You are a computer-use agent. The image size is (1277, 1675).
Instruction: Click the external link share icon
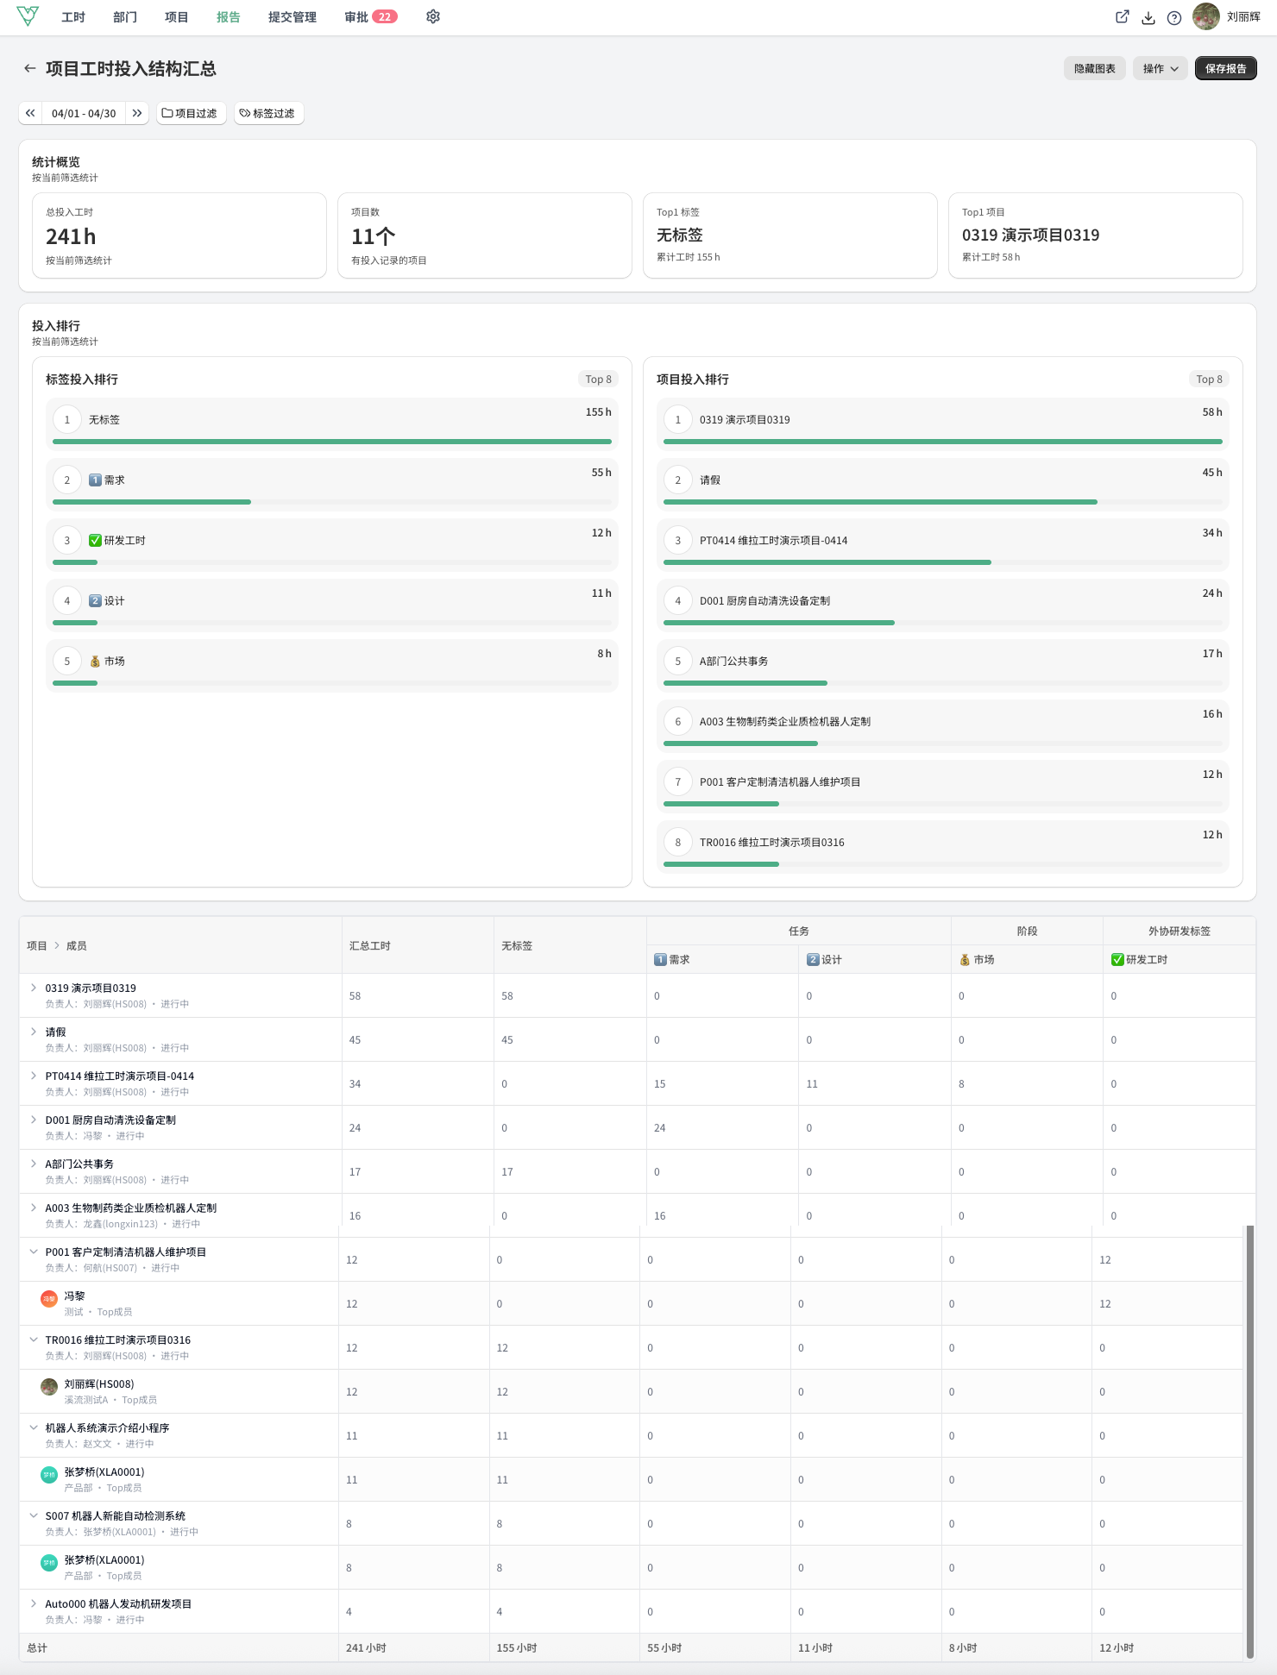click(x=1123, y=16)
